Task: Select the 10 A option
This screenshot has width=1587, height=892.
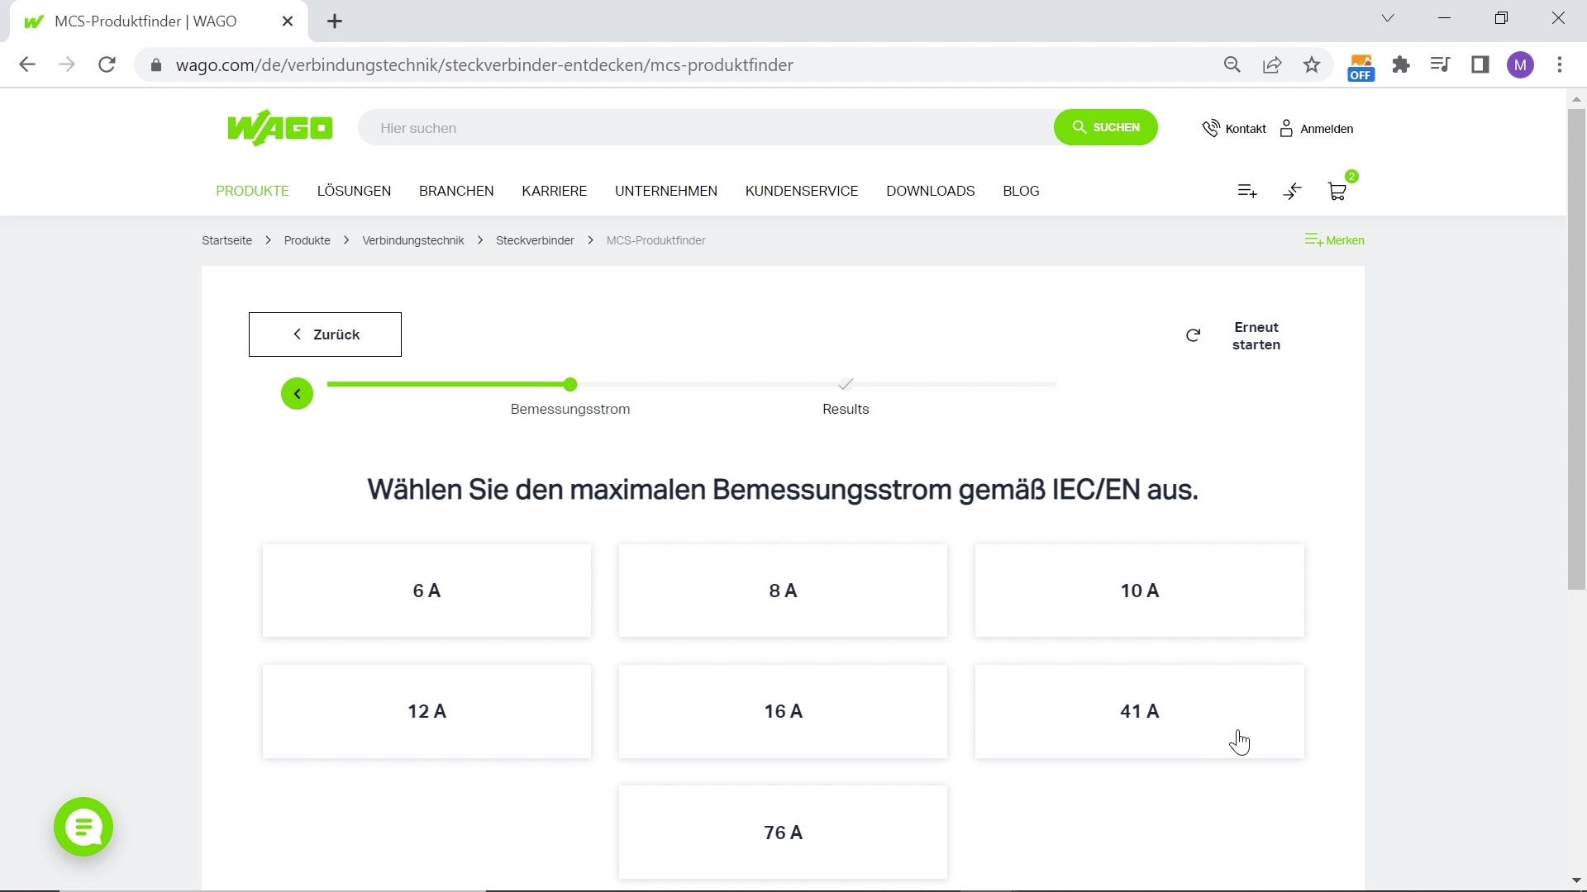Action: point(1139,591)
